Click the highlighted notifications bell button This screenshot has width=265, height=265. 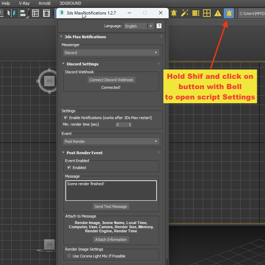pos(229,13)
